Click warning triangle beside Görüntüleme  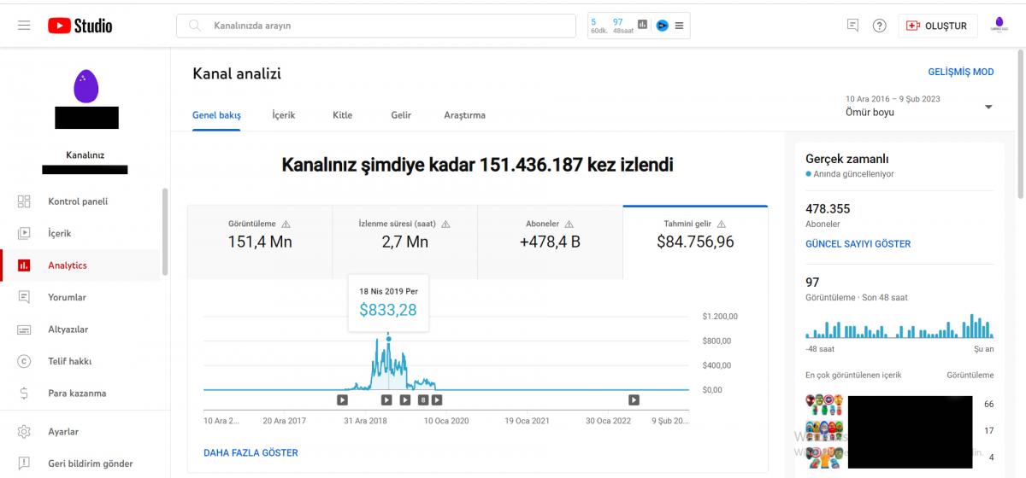pos(286,224)
